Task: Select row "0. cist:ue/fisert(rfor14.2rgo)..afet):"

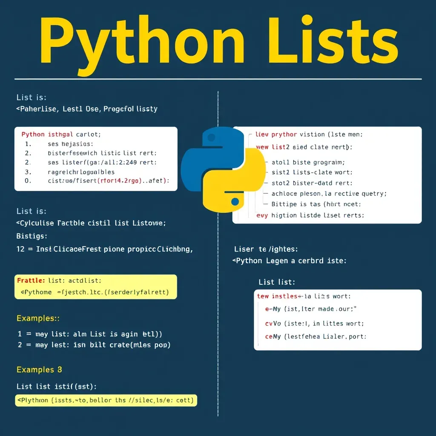Action: click(x=97, y=181)
